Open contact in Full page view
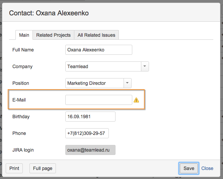 pos(43,168)
